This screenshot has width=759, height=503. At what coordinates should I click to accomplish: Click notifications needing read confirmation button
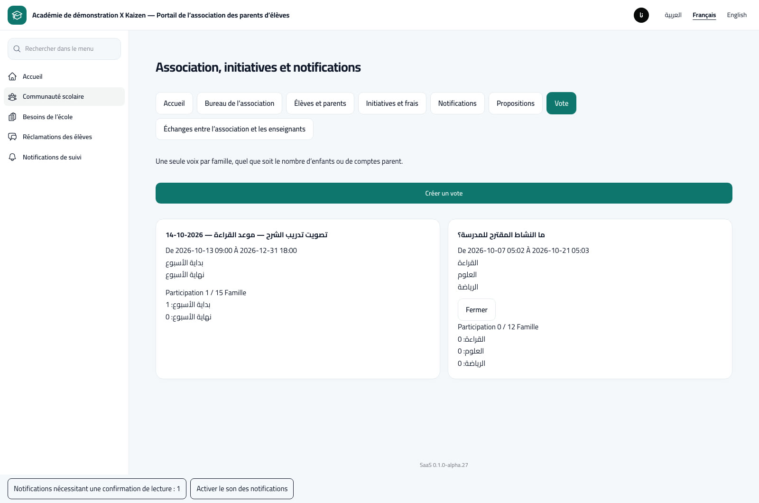click(97, 489)
